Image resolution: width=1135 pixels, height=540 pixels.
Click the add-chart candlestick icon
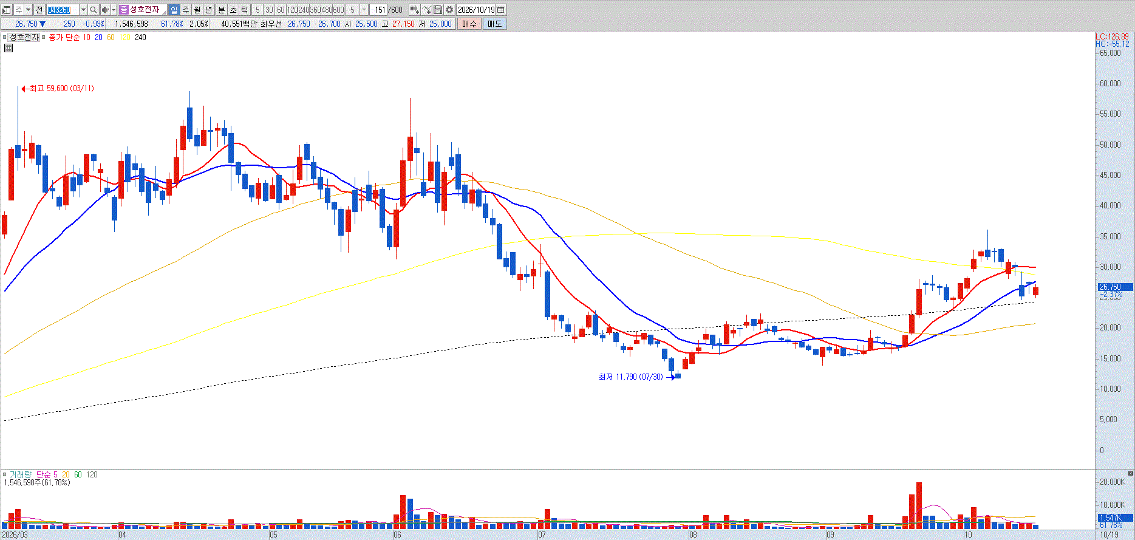pyautogui.click(x=415, y=10)
